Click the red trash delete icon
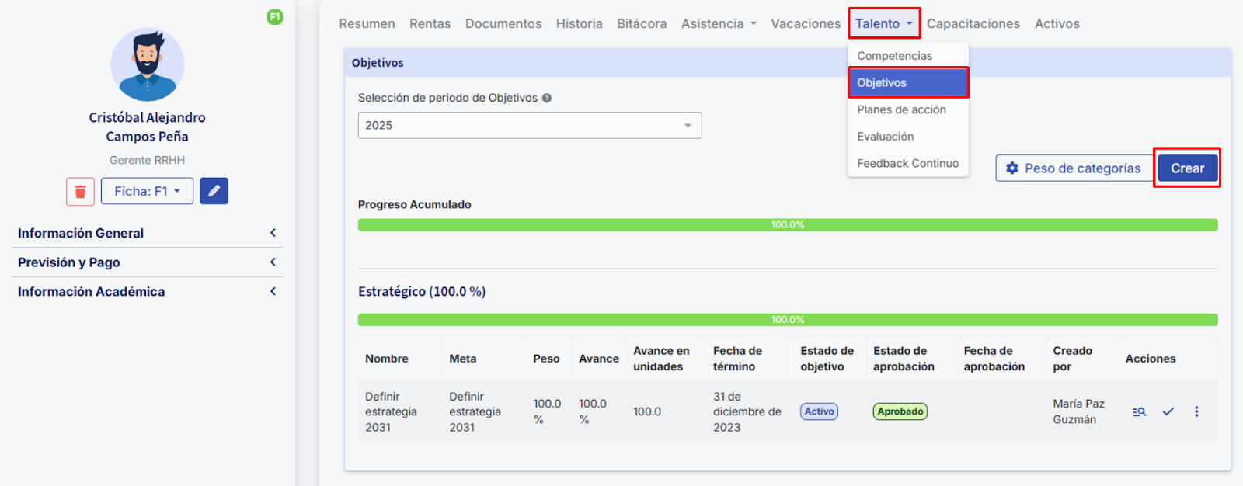1243x486 pixels. coord(80,191)
